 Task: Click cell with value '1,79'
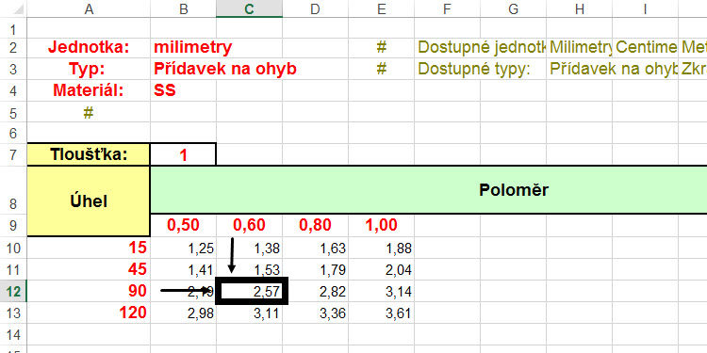coord(315,270)
